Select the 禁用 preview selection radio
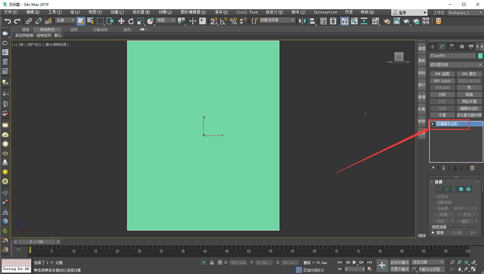Screen dimensions: 484x274 tap(433, 233)
